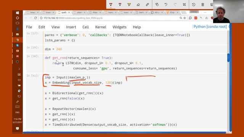Expand the first pen options arrow
Image resolution: width=244 pixels, height=137 pixels.
pos(111,8)
